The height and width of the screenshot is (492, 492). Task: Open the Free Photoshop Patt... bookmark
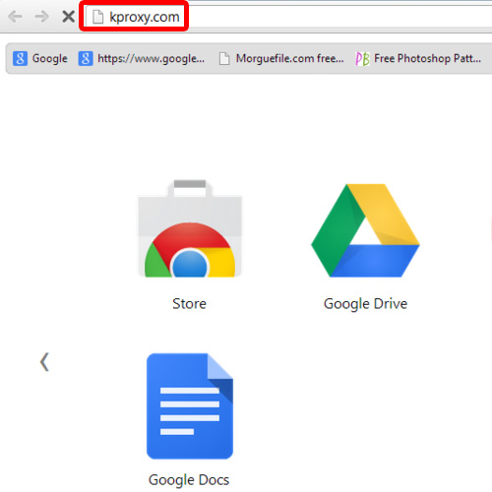click(x=418, y=59)
